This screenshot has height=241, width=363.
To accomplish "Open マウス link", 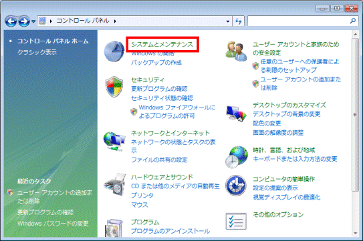I will tap(139, 205).
